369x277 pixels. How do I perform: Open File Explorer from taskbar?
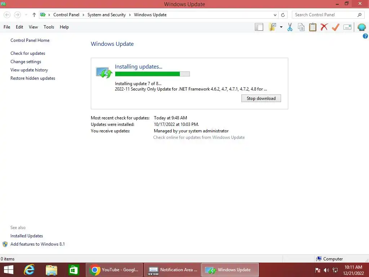click(52, 270)
